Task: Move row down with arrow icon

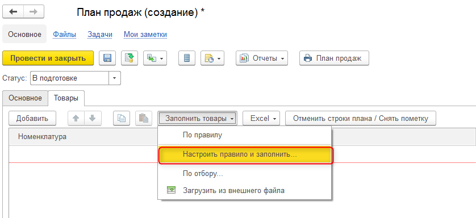Action: click(x=93, y=118)
